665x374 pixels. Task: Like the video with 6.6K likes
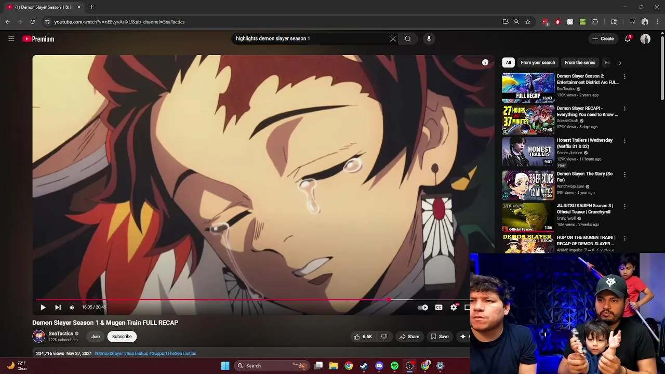pyautogui.click(x=363, y=337)
